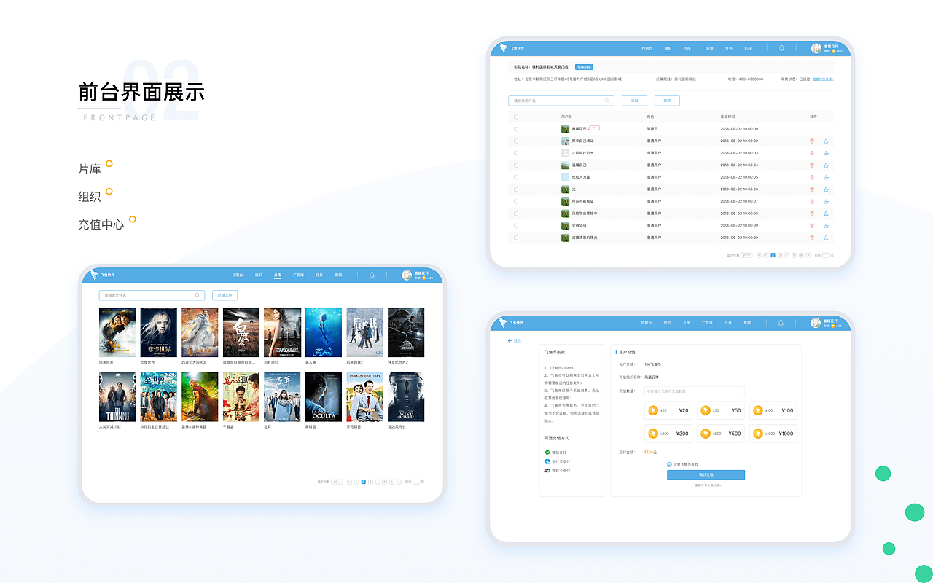Click the 飞鱼快传 logo in film library window
933x583 pixels.
(102, 275)
